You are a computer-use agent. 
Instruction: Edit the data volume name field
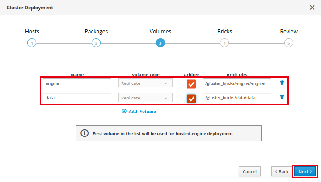click(x=77, y=98)
